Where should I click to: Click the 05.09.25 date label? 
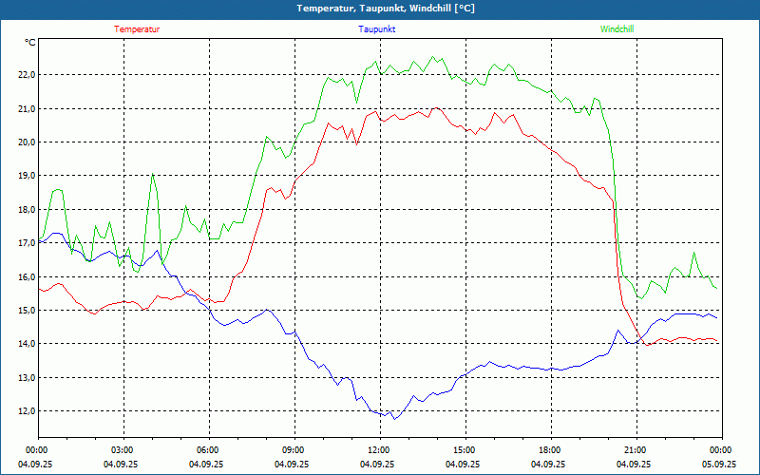click(719, 464)
